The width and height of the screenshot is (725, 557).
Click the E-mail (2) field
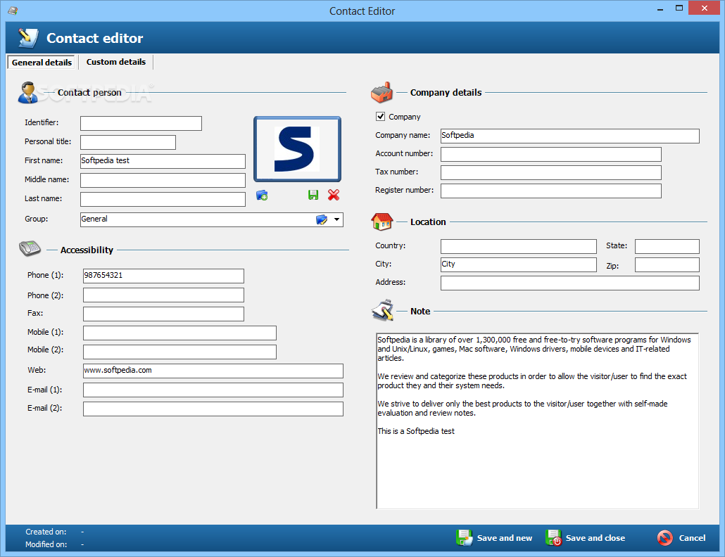tap(213, 409)
